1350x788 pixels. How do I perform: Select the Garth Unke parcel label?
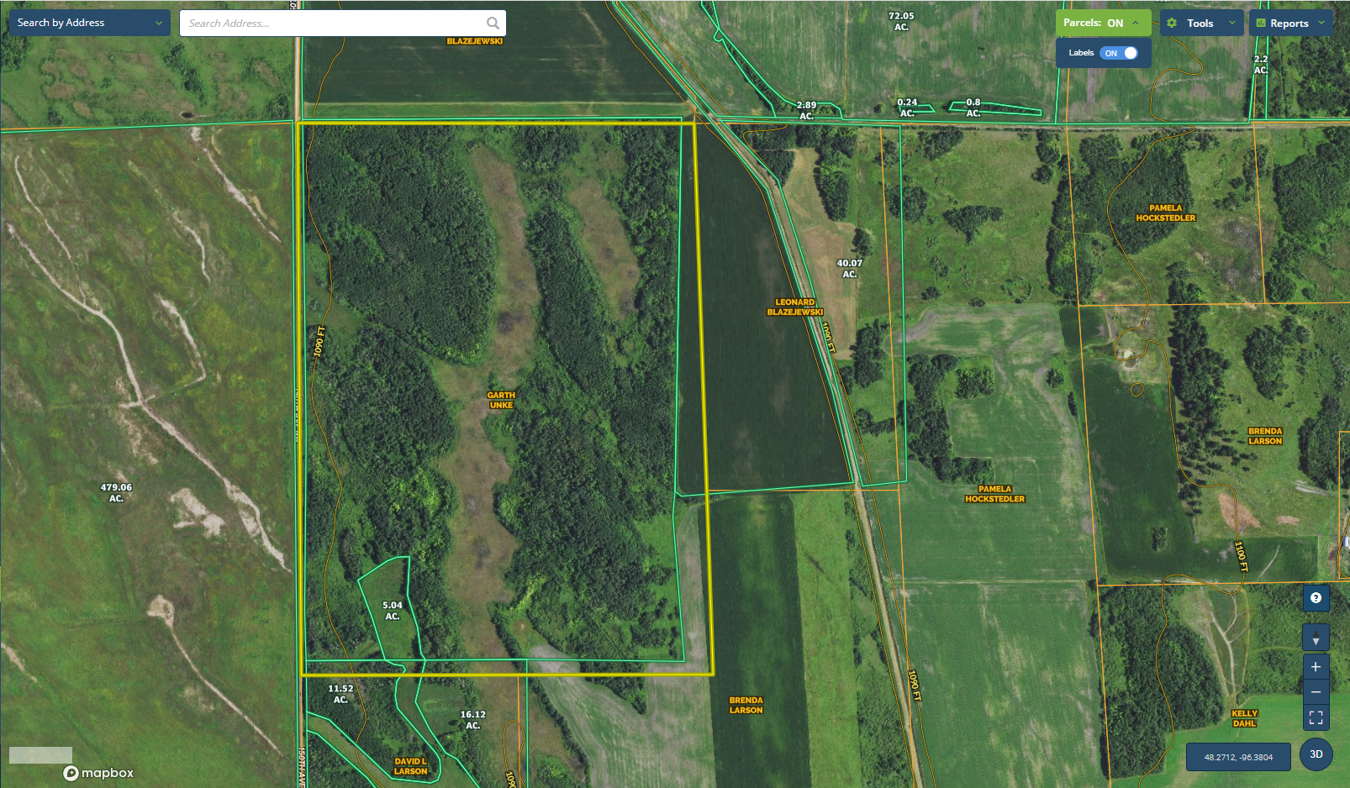tap(501, 400)
